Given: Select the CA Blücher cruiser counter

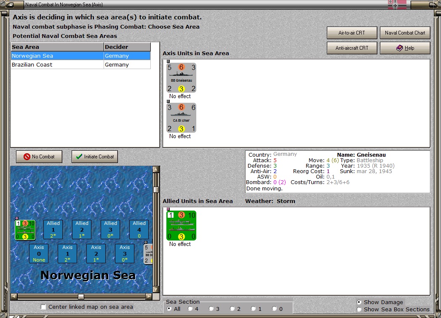Looking at the screenshot, I should point(182,118).
